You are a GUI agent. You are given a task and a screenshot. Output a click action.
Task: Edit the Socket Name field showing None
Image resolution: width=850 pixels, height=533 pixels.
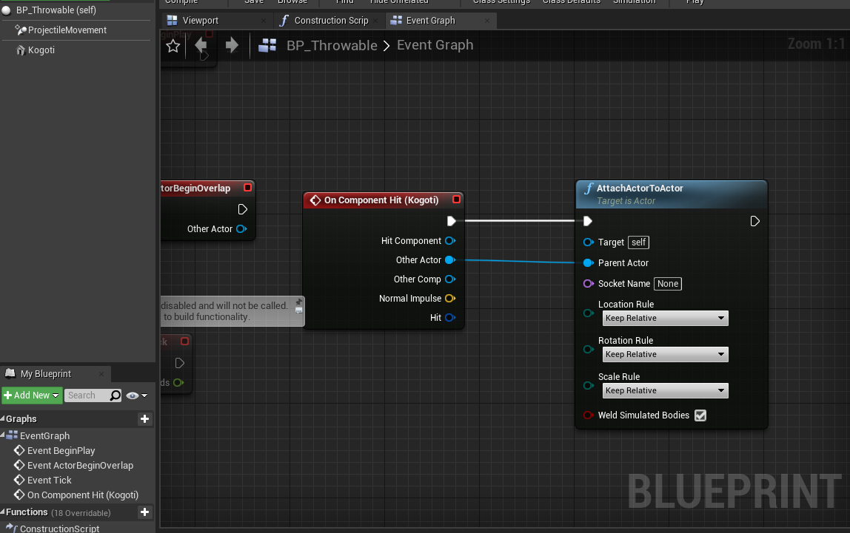[668, 284]
